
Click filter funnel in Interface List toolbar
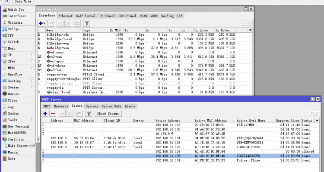click(87, 23)
